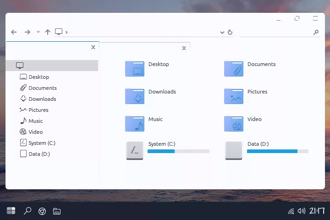The height and width of the screenshot is (220, 330).
Task: Click the System (C:) usage bar
Action: 178,151
